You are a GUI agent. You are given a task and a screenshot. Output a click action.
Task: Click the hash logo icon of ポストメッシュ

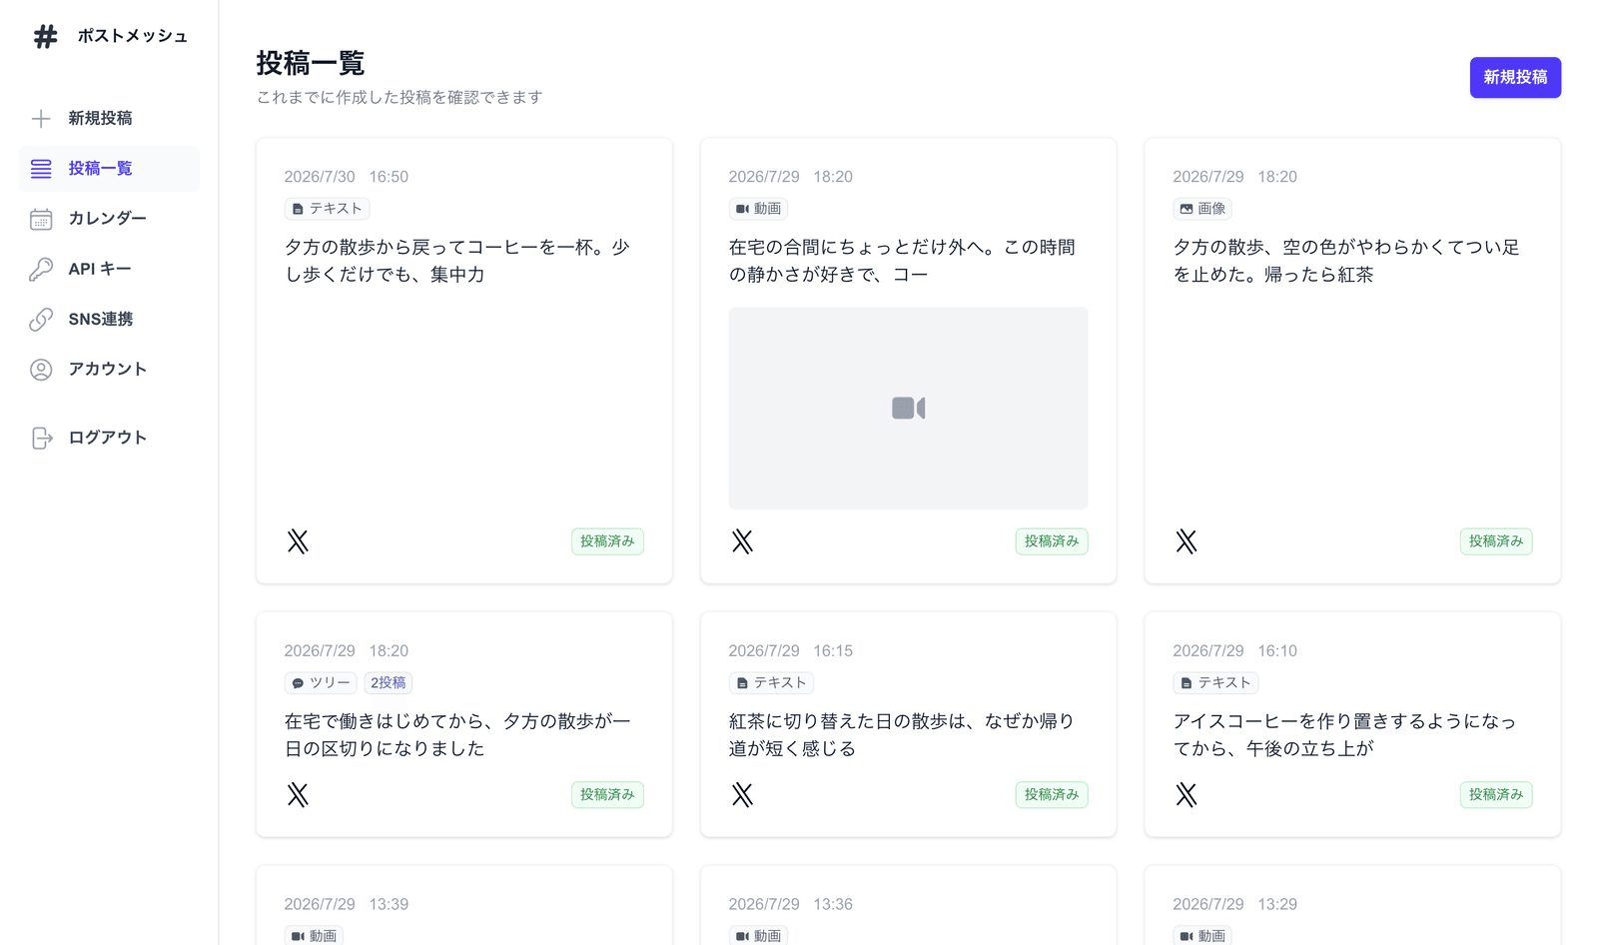click(45, 37)
